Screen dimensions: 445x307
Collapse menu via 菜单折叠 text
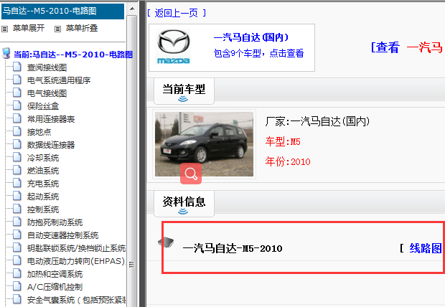click(x=82, y=28)
